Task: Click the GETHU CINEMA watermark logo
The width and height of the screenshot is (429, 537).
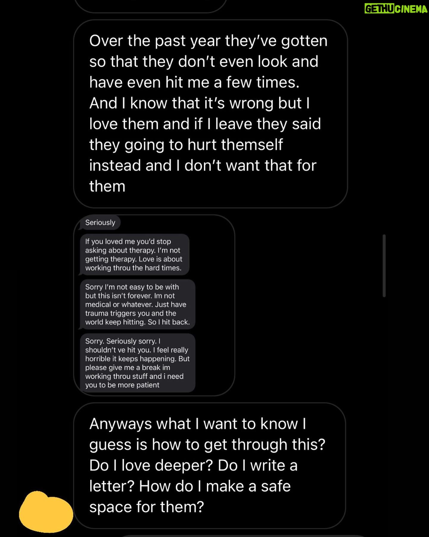Action: pos(396,9)
